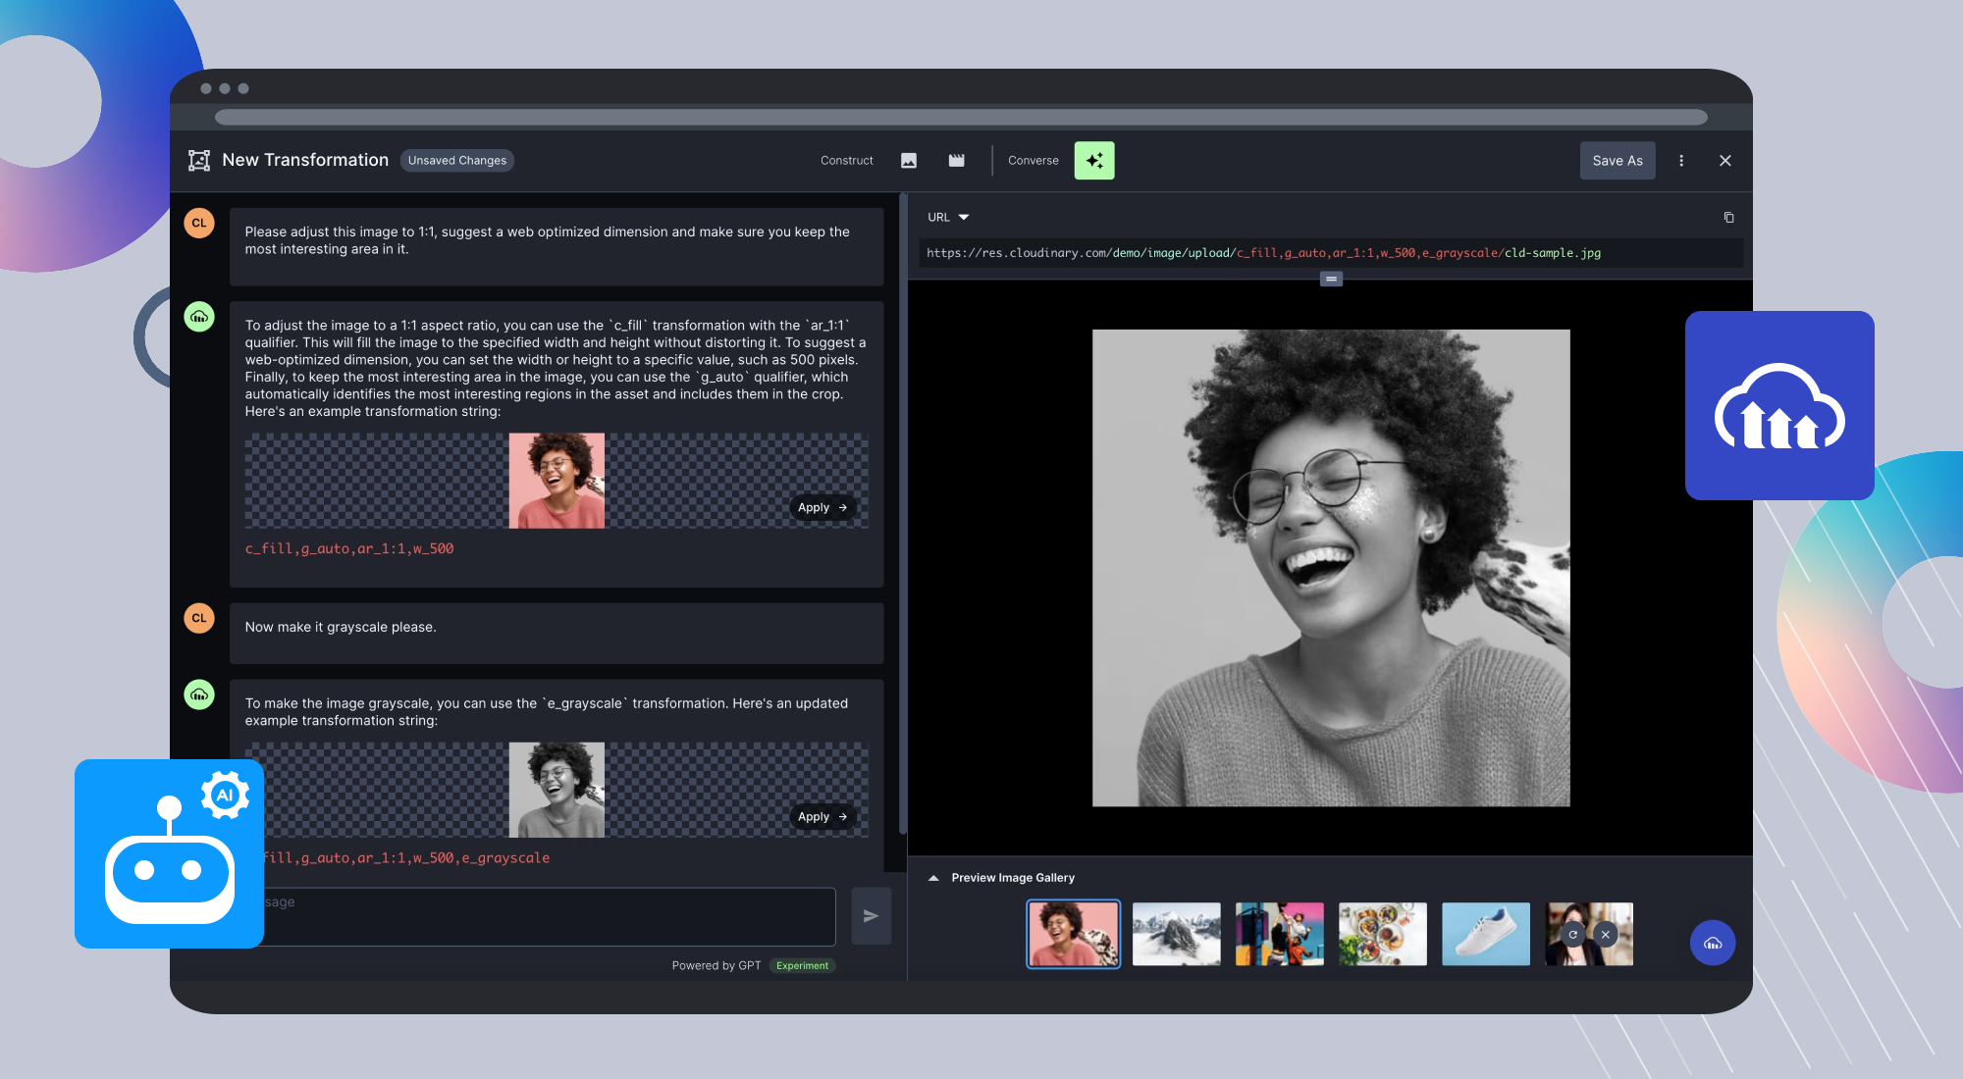Switch to the Converse tab
Image resolution: width=1963 pixels, height=1079 pixels.
point(1033,160)
